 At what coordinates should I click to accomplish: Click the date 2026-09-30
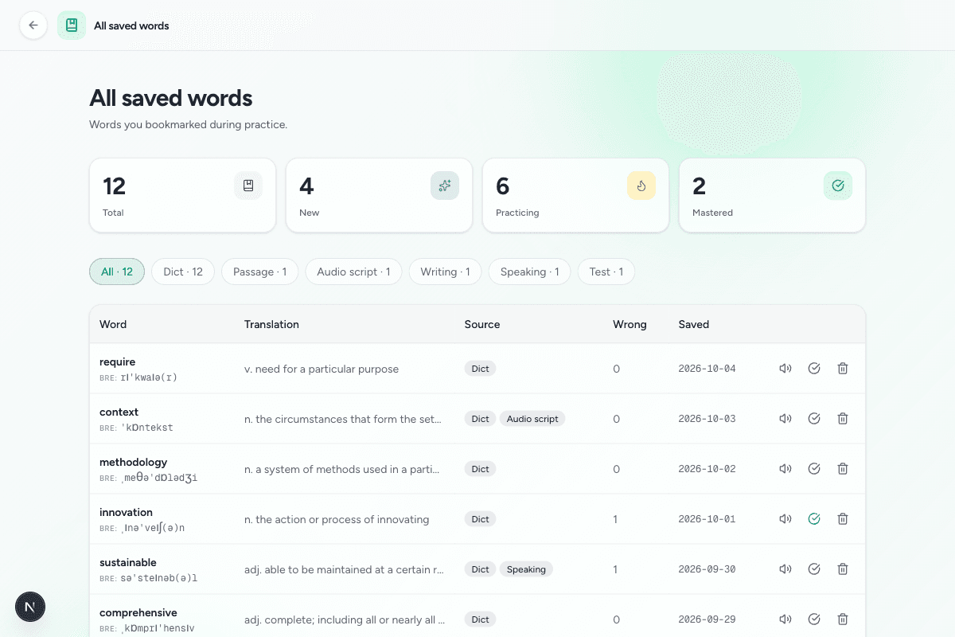707,569
